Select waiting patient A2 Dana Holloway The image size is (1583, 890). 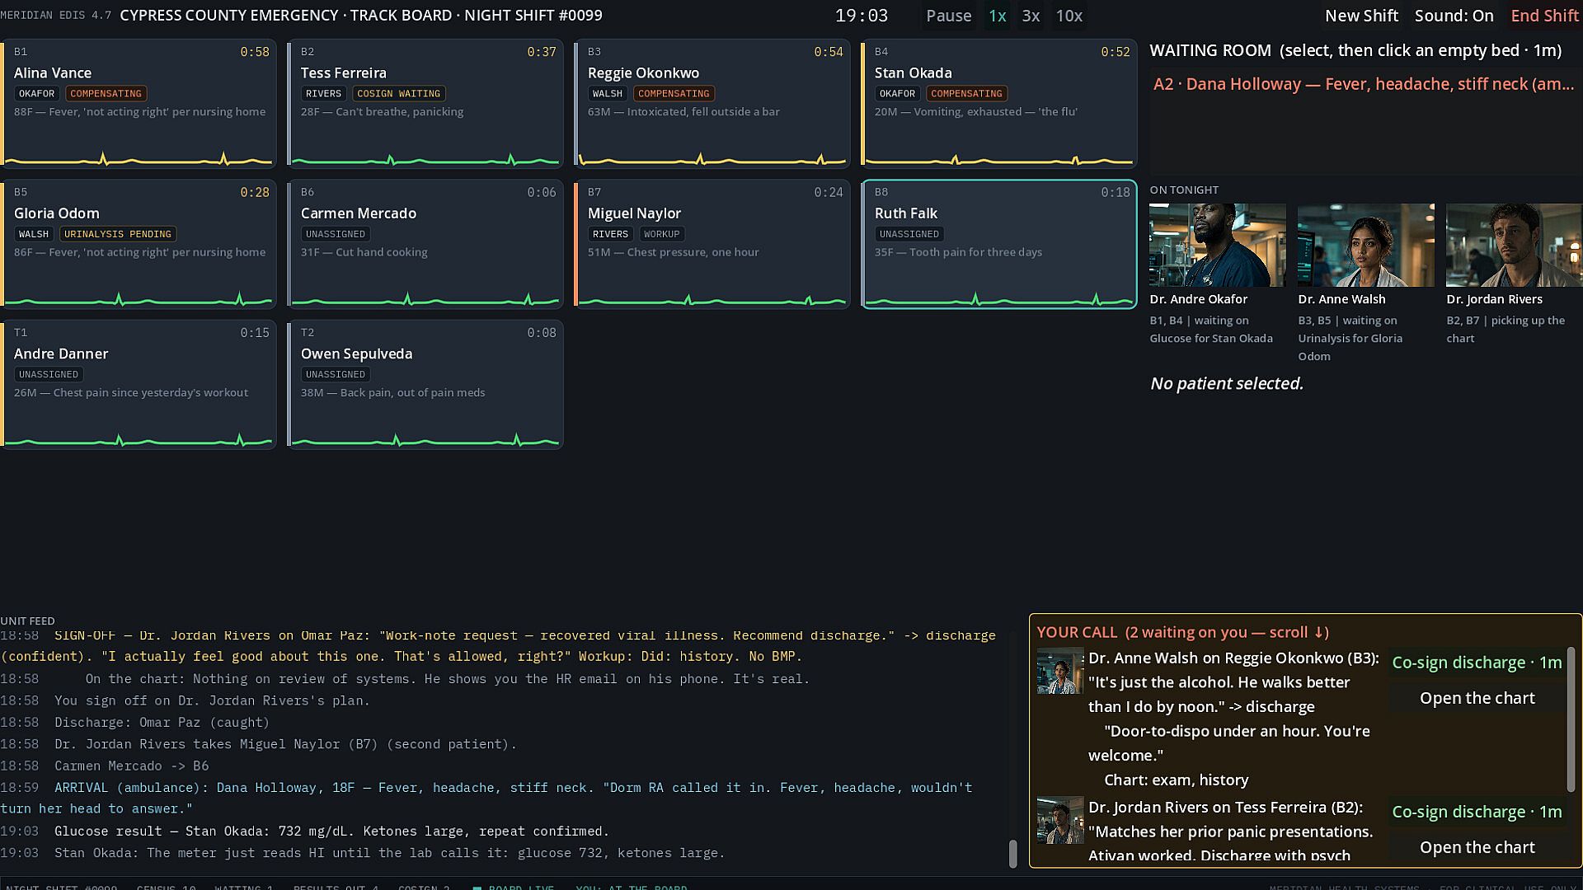pyautogui.click(x=1364, y=84)
